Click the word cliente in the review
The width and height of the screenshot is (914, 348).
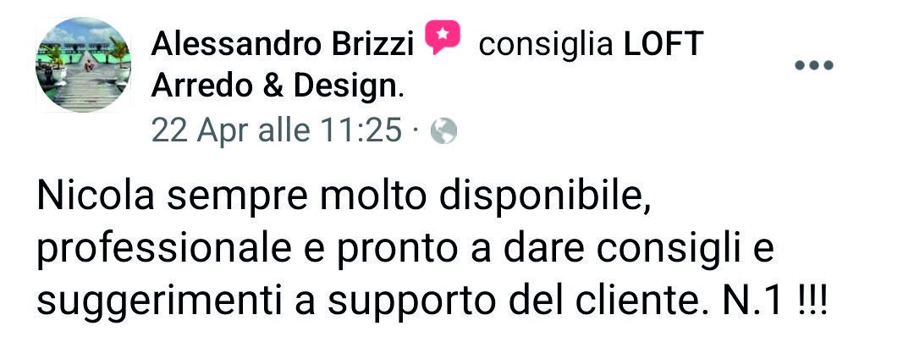[652, 303]
